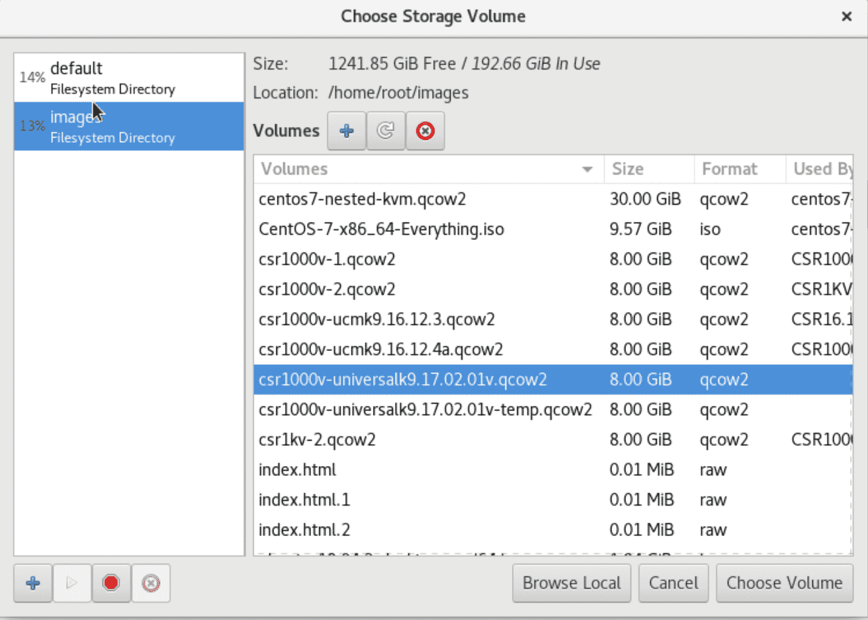Select csr1000v-2.qcow2 volume
Viewport: 868px width, 620px height.
point(553,290)
